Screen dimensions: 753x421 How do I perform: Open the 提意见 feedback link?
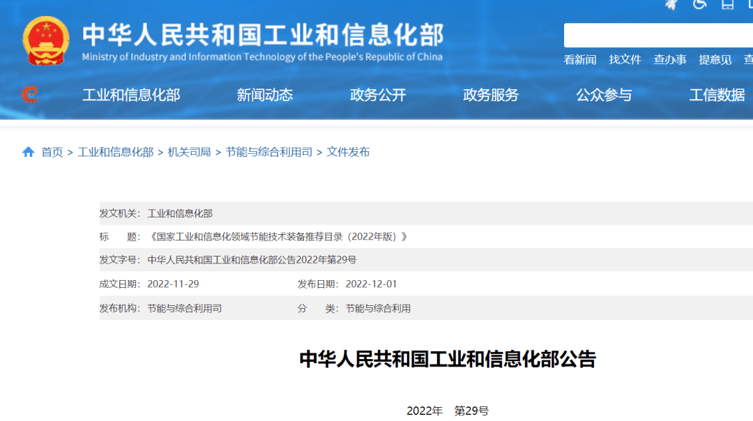click(715, 60)
